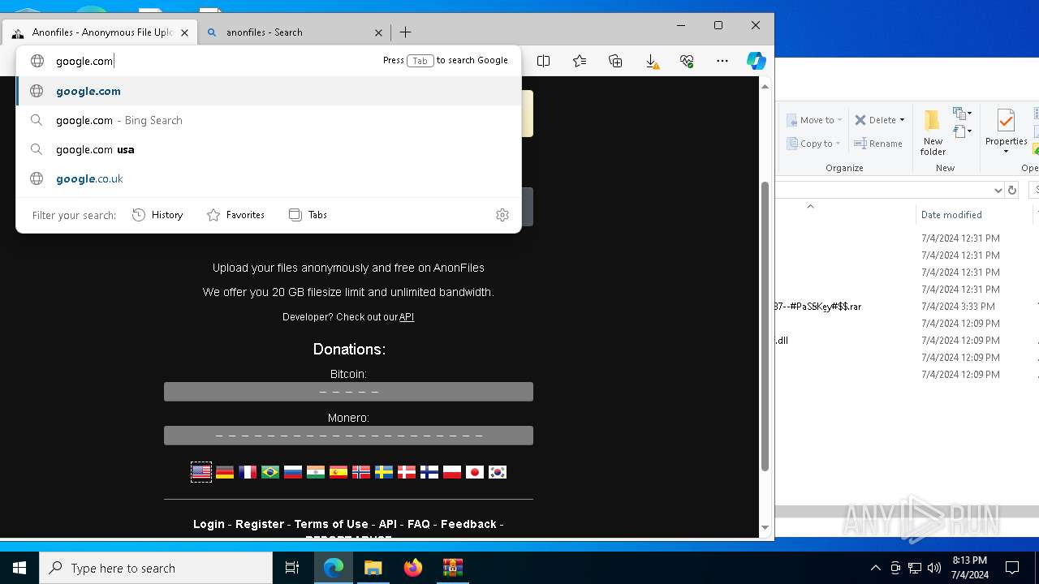Click Explorer refresh button

[x=1011, y=190]
